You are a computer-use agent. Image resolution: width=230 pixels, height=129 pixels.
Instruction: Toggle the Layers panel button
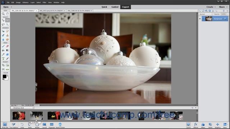(188, 125)
